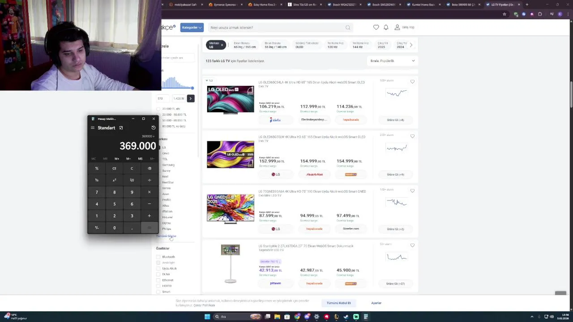
Task: Tick the Bluetooth feature checkbox
Action: pyautogui.click(x=158, y=257)
